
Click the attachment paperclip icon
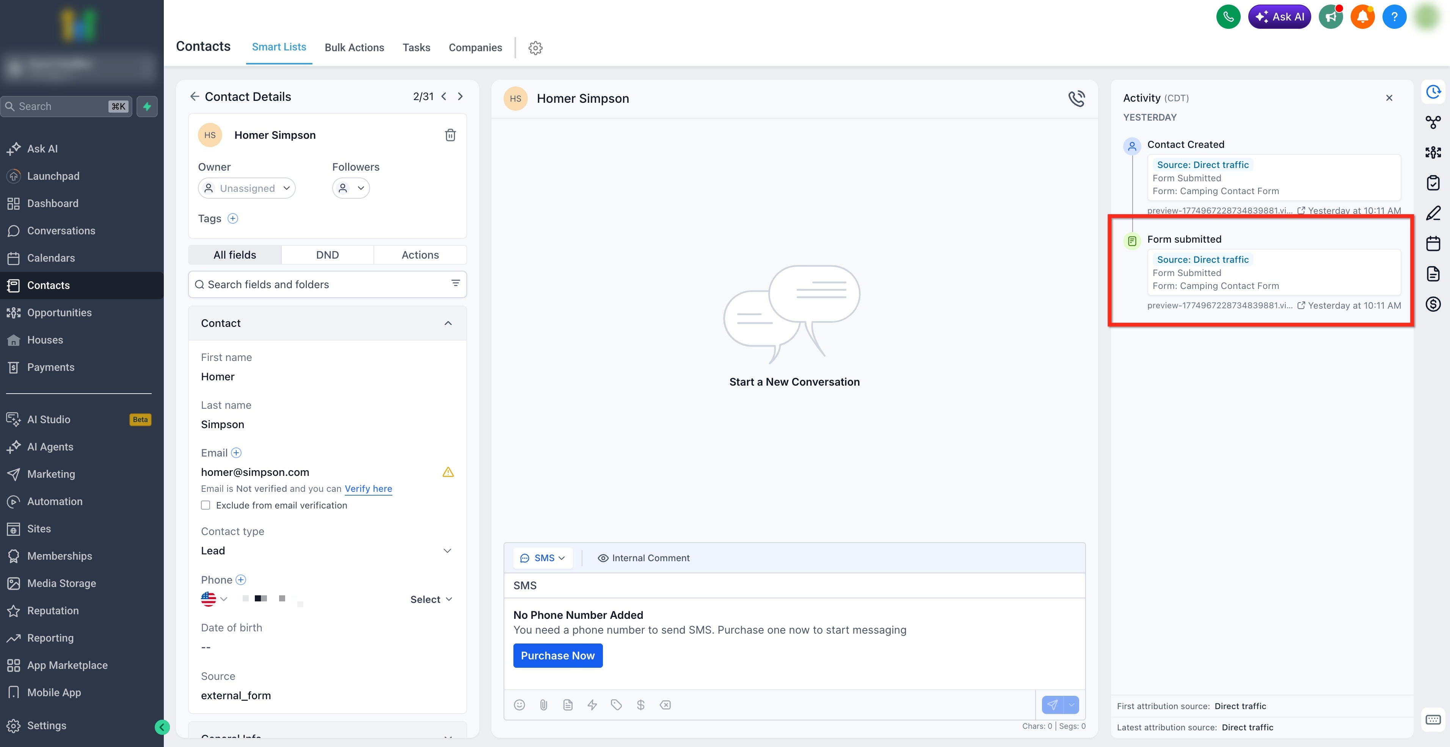[543, 705]
